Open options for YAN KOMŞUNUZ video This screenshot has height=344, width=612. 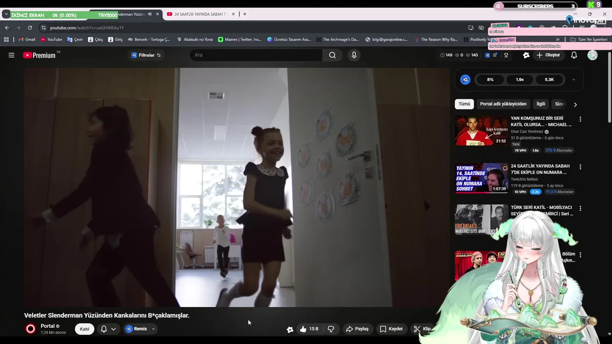(580, 119)
